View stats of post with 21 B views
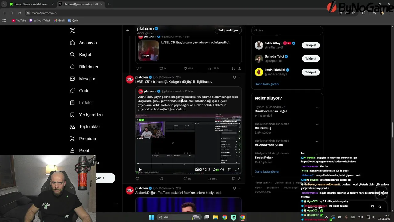The image size is (394, 222). click(x=213, y=179)
